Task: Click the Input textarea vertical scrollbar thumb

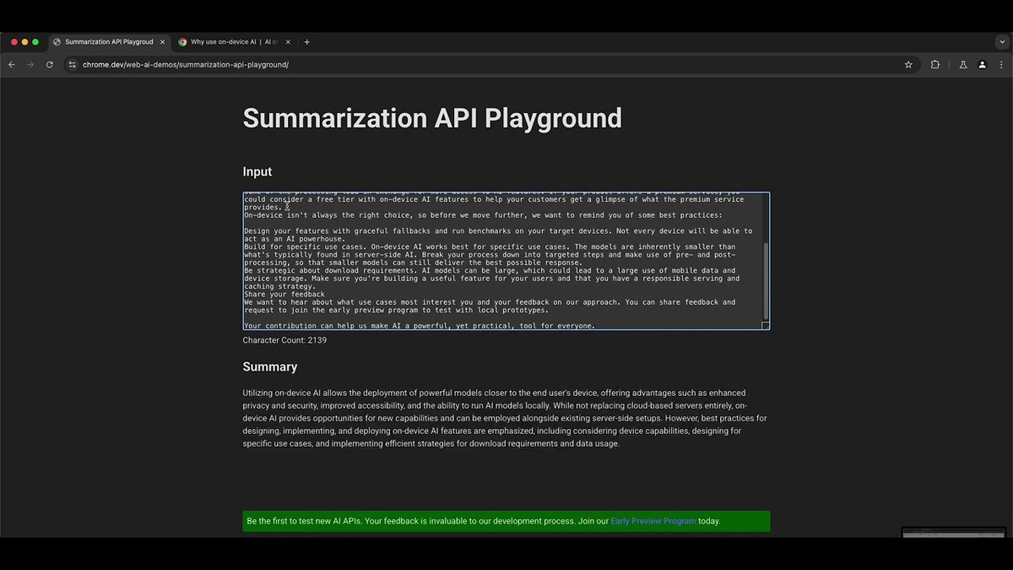Action: [x=766, y=280]
